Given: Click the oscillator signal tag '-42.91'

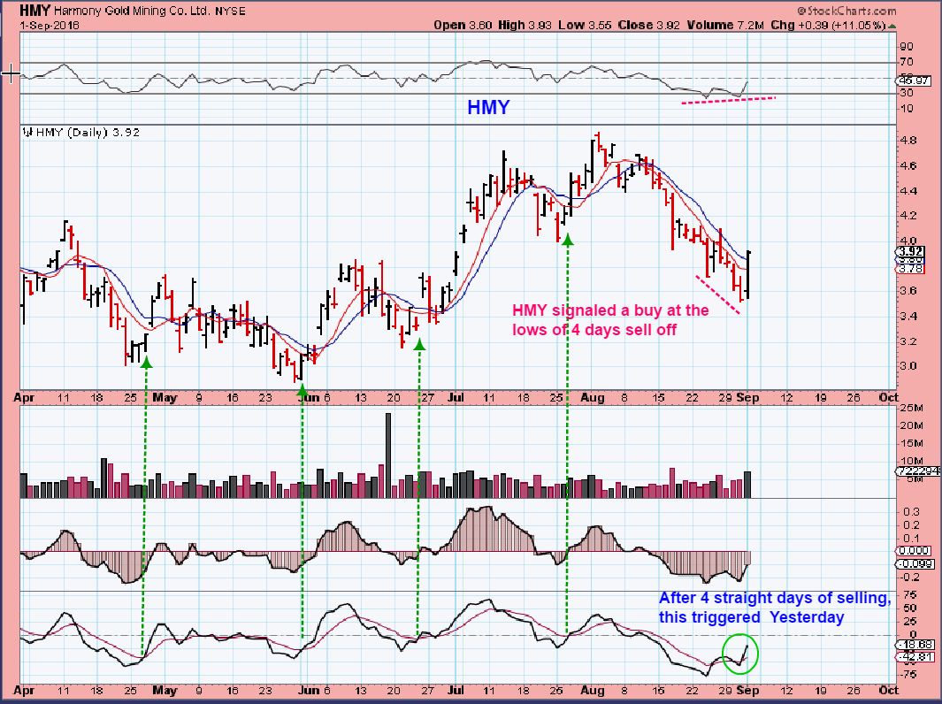Looking at the screenshot, I should (x=915, y=656).
